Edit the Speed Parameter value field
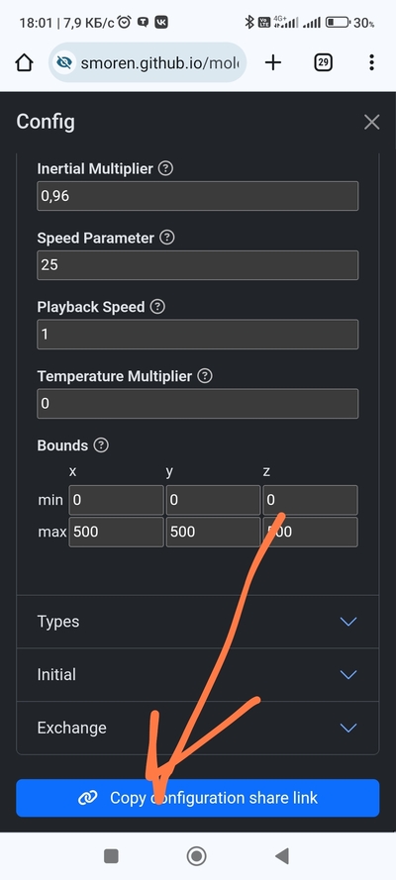Screen dimensions: 396x880 (197, 265)
